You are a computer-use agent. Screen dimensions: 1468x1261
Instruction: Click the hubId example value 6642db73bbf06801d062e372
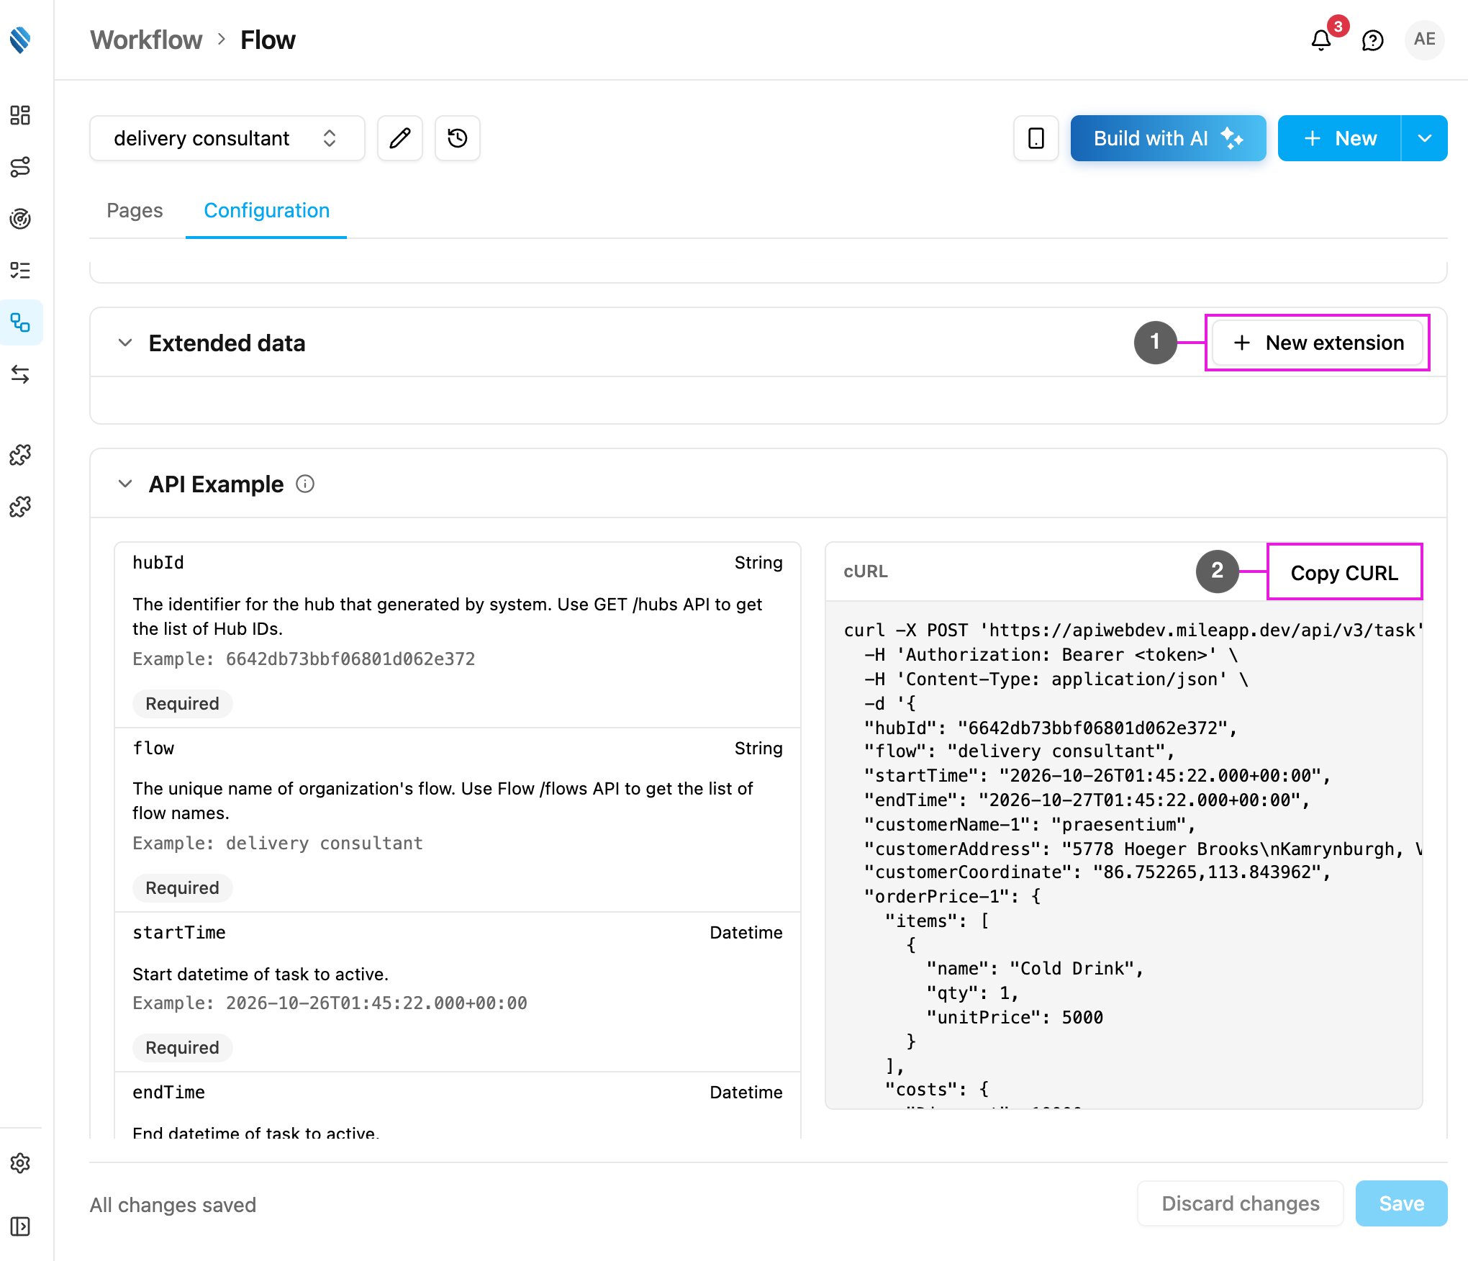(x=350, y=659)
